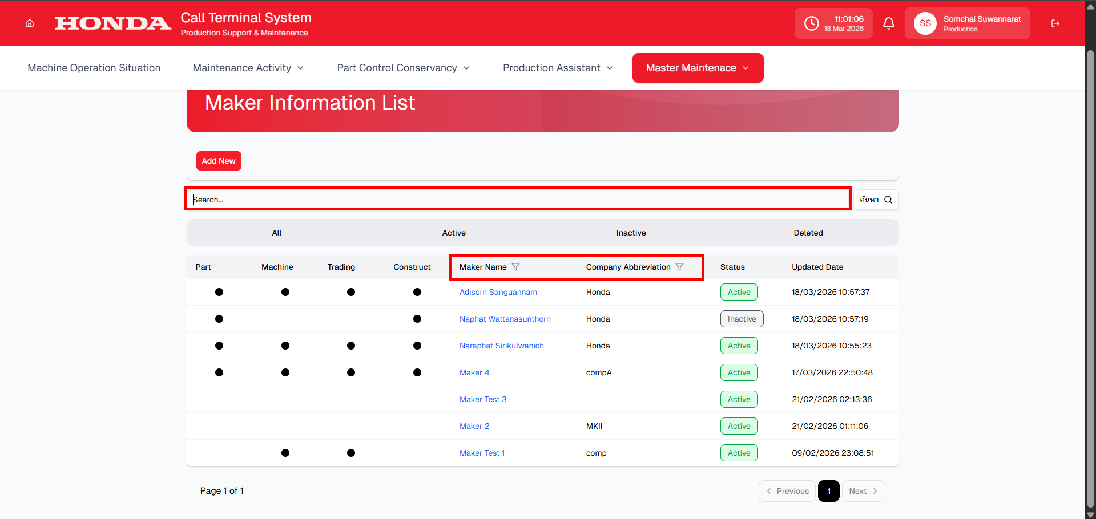Open the Adisorn Sanguannam maker link

pos(498,292)
